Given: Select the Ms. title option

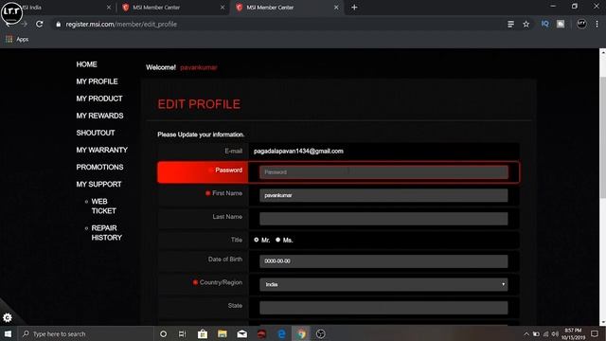Looking at the screenshot, I should pyautogui.click(x=277, y=240).
